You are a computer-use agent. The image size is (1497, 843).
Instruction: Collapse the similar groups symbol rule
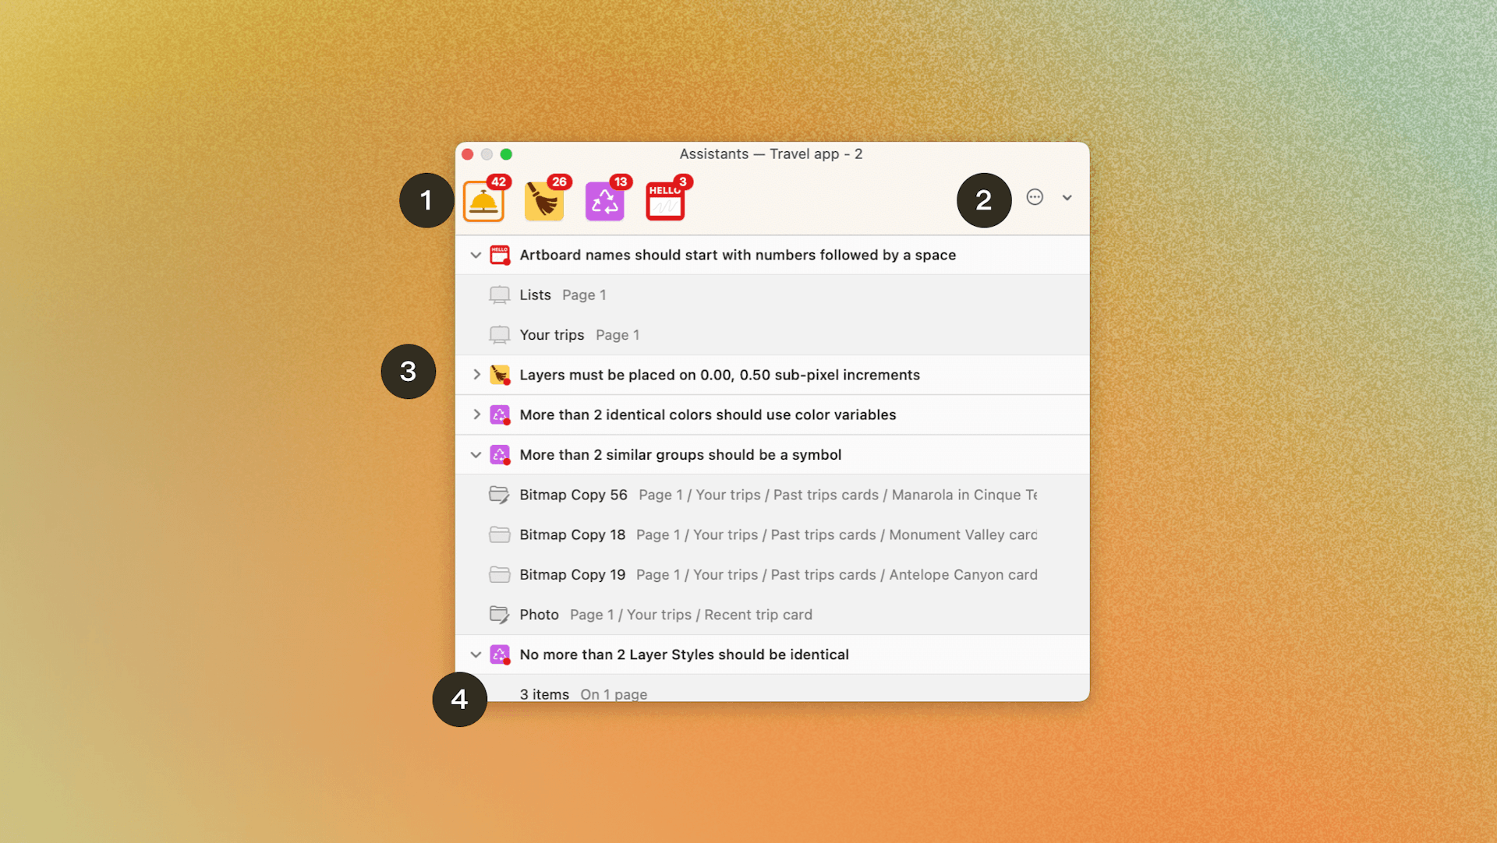click(476, 455)
